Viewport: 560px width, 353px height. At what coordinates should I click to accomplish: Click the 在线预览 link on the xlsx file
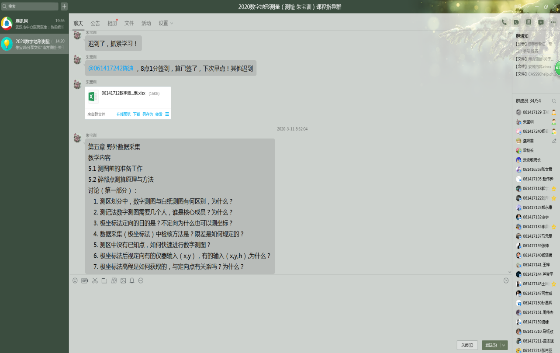(x=123, y=114)
